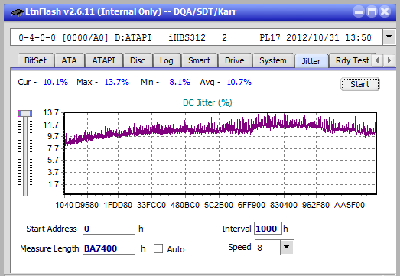Image resolution: width=400 pixels, height=276 pixels.
Task: Open the Speed dropdown arrow
Action: 287,247
